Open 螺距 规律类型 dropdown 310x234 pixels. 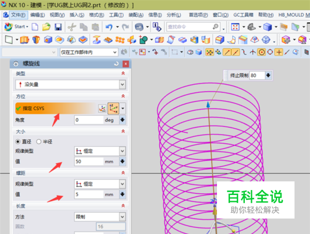coord(100,184)
